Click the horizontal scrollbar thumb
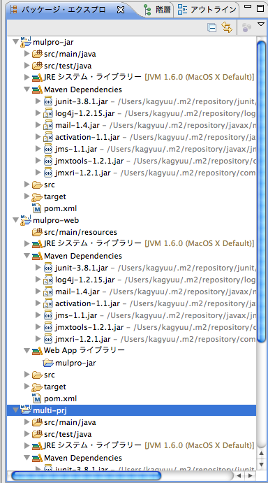This screenshot has width=268, height=483. click(86, 475)
